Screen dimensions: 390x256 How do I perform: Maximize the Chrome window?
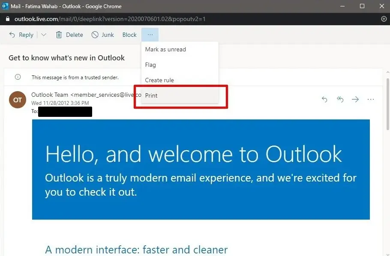tap(362, 6)
